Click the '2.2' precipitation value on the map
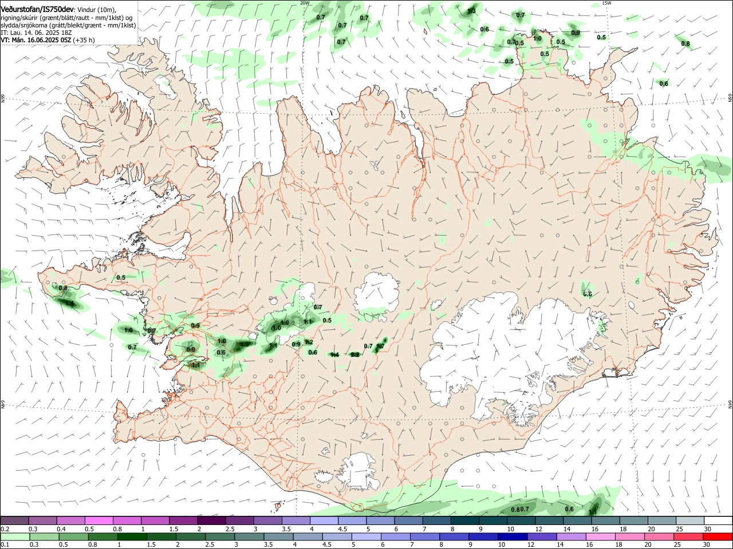The width and height of the screenshot is (733, 549). (354, 355)
